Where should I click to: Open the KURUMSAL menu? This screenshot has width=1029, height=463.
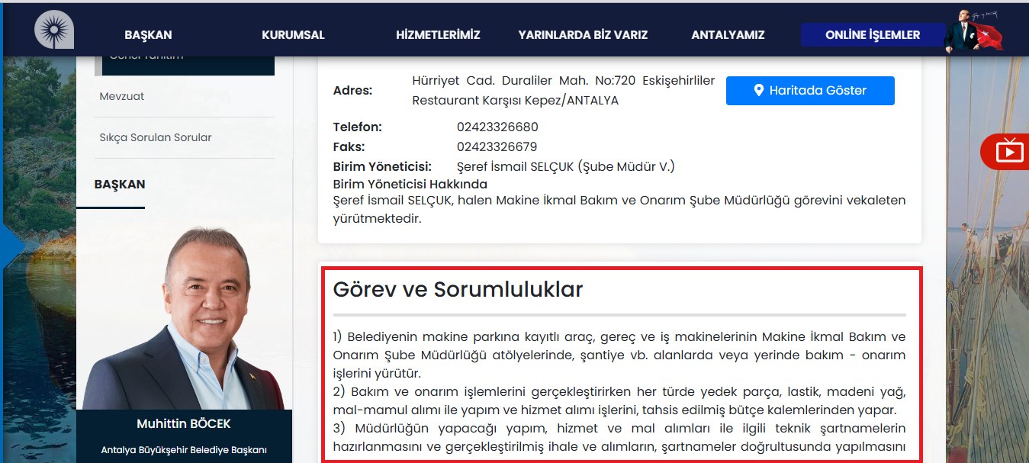click(293, 35)
